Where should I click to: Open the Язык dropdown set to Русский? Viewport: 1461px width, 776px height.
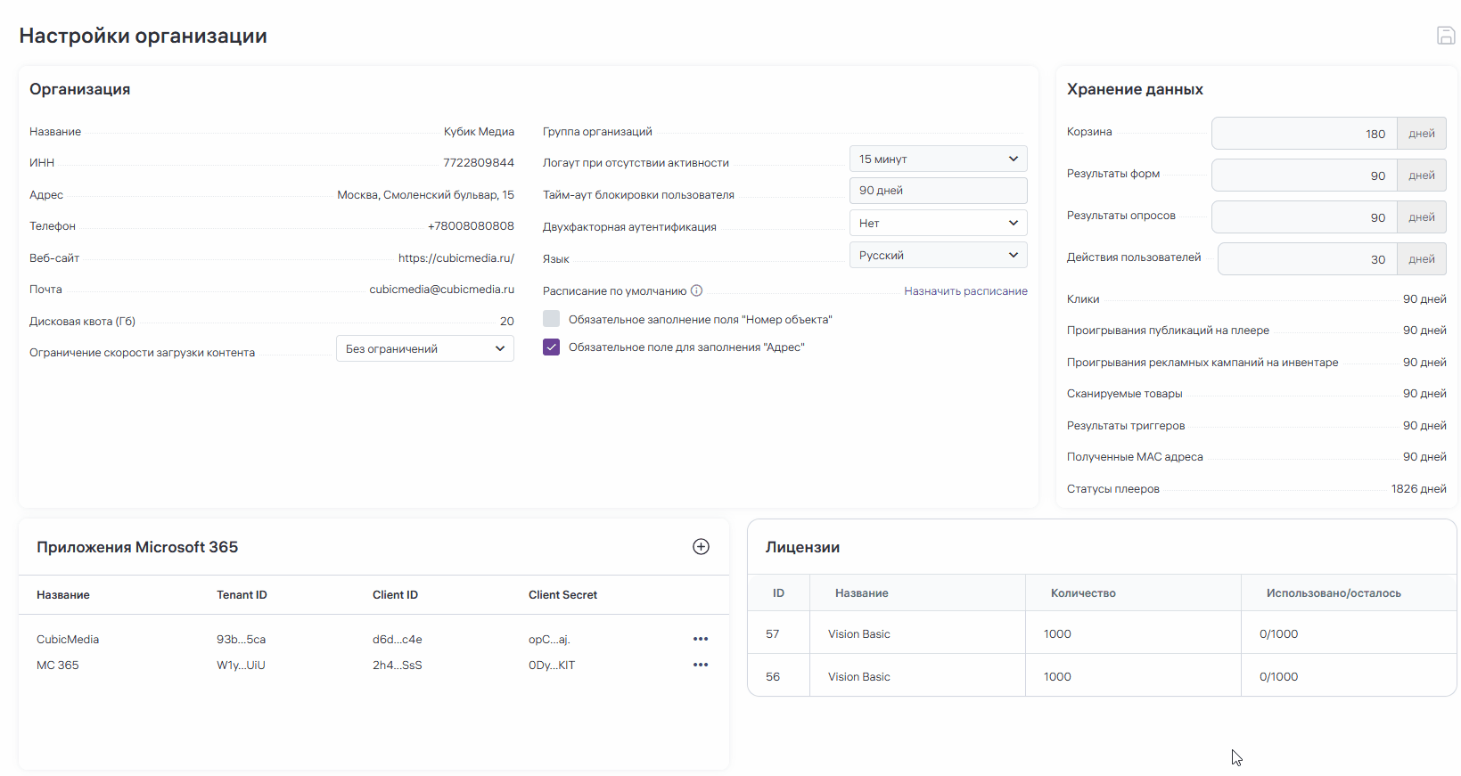click(x=938, y=255)
